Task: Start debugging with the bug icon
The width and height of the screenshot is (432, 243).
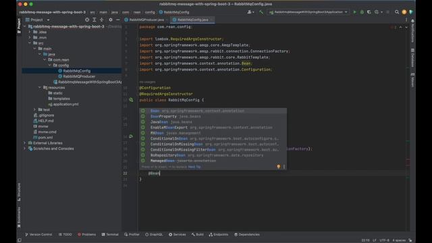Action: coord(362,12)
